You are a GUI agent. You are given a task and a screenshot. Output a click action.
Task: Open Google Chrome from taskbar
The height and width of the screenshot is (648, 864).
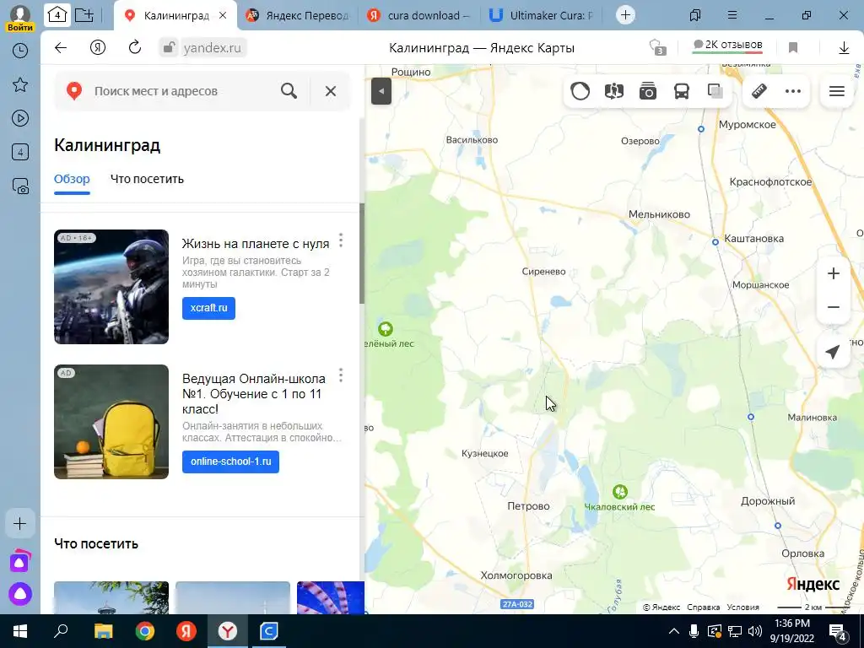(145, 631)
